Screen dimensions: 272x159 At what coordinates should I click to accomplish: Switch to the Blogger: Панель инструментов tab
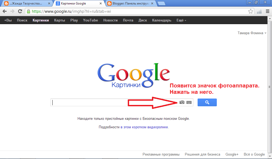tap(130, 3)
